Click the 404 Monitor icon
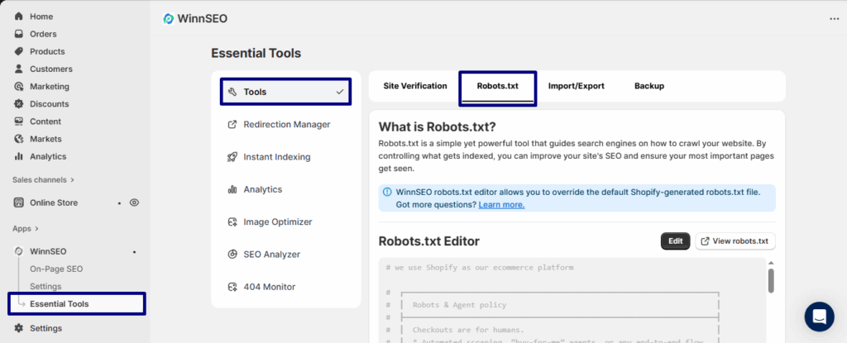847x343 pixels. click(x=232, y=287)
